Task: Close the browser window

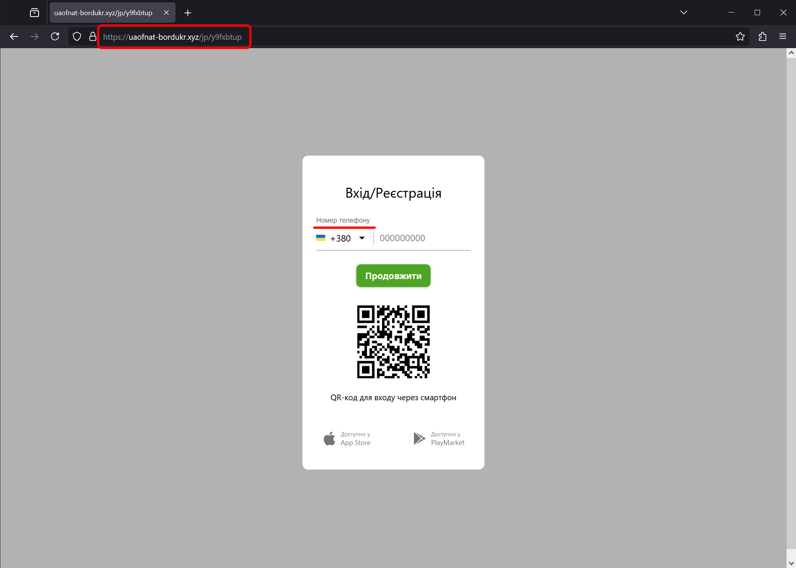Action: click(x=783, y=12)
